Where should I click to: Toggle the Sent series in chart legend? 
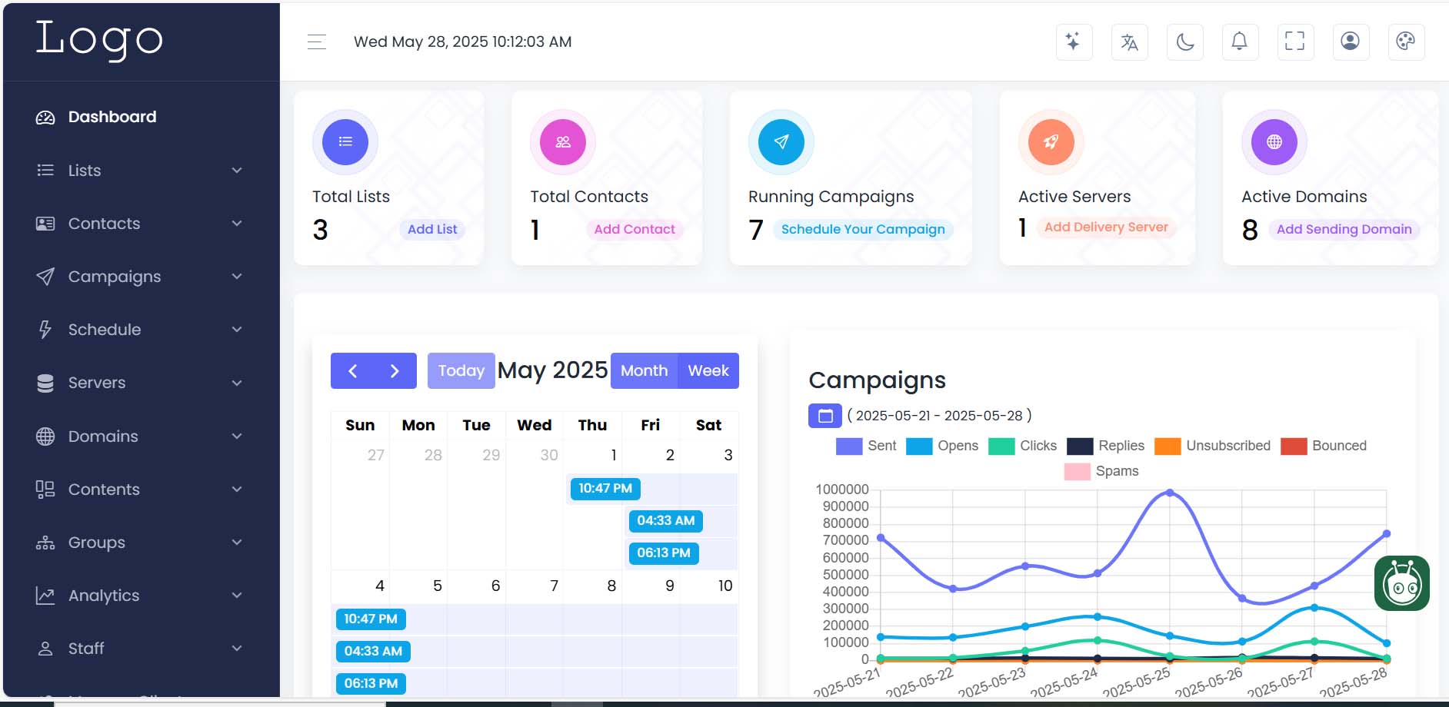(x=865, y=446)
